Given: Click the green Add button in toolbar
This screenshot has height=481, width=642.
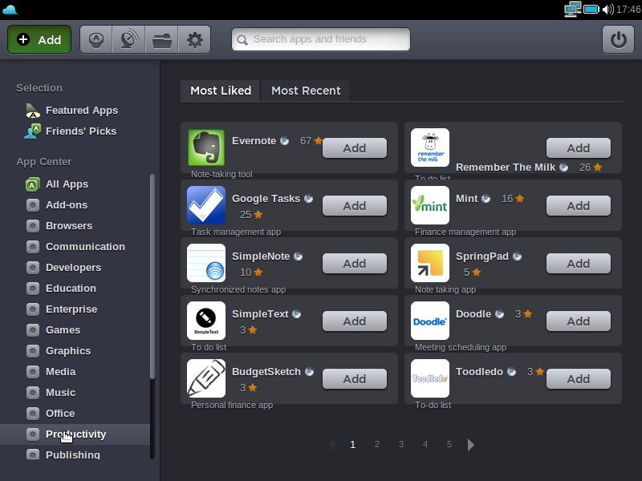Looking at the screenshot, I should click(39, 39).
